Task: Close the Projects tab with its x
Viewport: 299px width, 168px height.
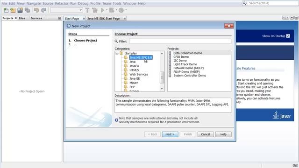Action: tap(15, 18)
